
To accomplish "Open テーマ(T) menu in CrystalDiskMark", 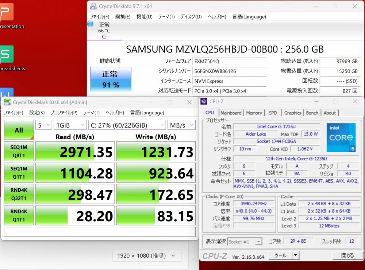I will pos(91,113).
